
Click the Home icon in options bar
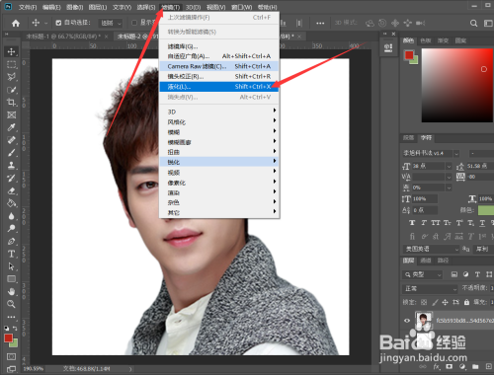16,23
